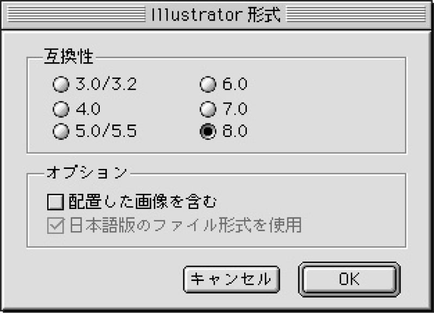This screenshot has height=314, width=434.
Task: Click the 3.0/3.2 label text
Action: click(106, 84)
